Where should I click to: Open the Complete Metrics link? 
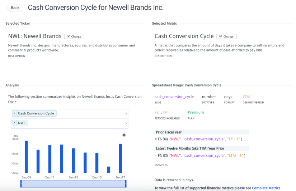pyautogui.click(x=266, y=188)
